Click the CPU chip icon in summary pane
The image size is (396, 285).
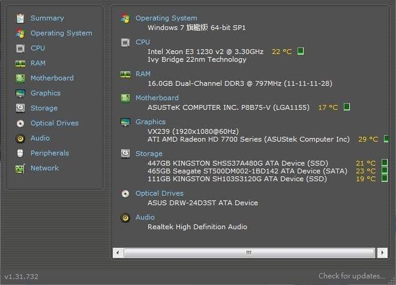click(125, 42)
